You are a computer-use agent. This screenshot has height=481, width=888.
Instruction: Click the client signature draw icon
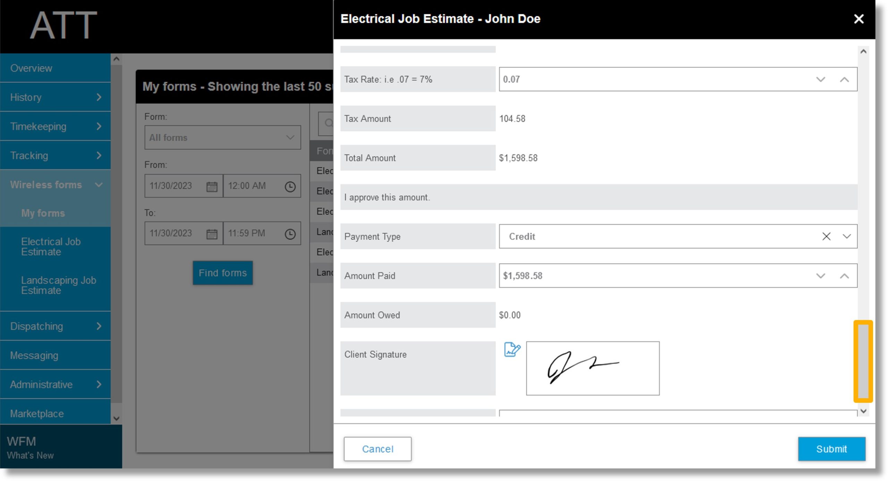pos(512,349)
